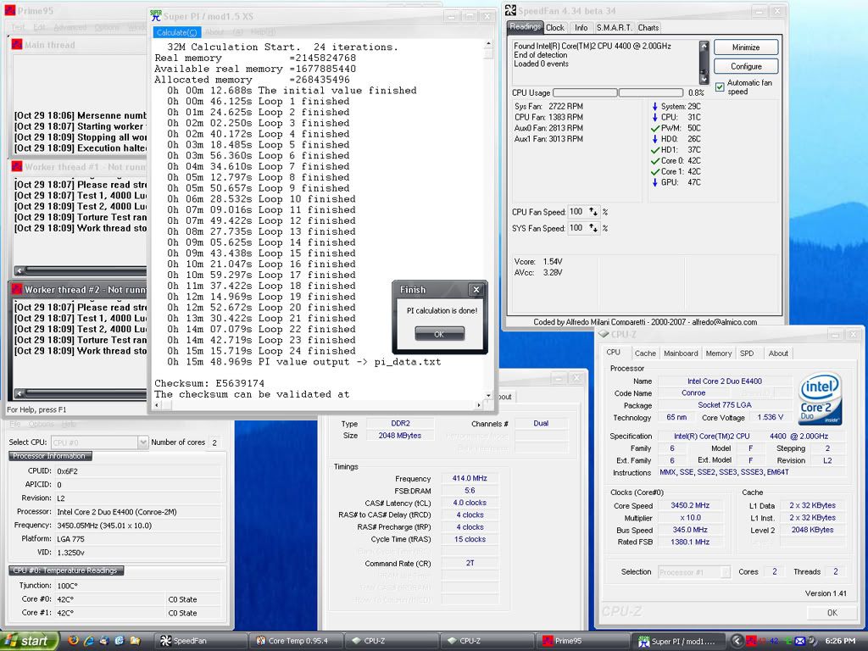Click the System temperature down-arrow icon in SpeedFan
The image size is (868, 651).
[x=655, y=106]
